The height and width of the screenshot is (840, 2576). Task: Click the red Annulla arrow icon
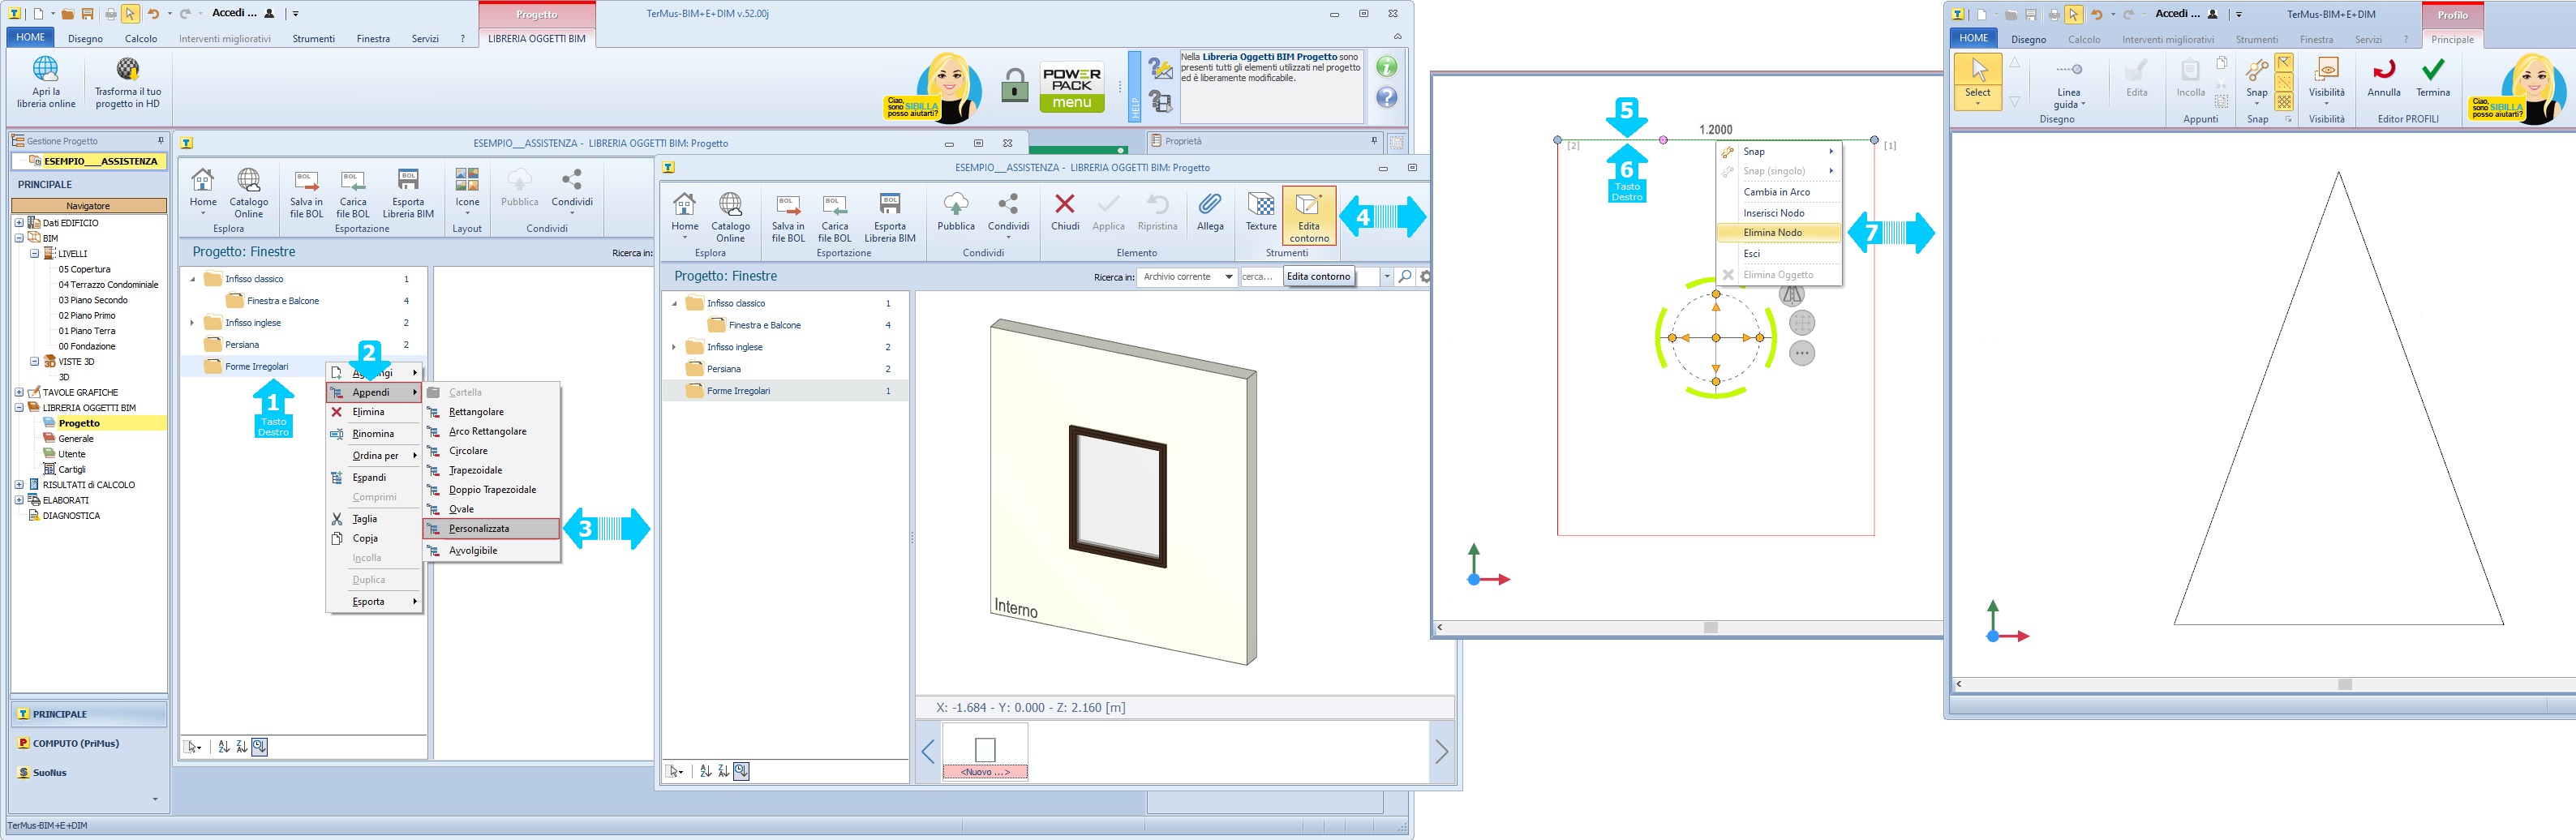tap(2383, 77)
